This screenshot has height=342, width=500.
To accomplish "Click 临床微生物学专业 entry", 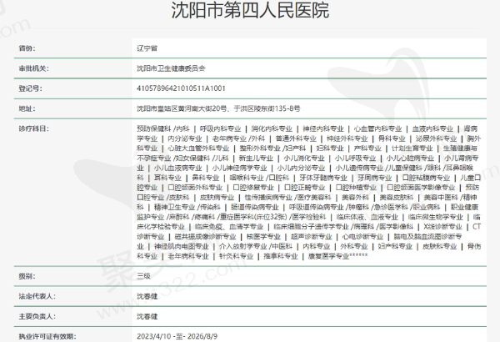I will click(x=436, y=217).
